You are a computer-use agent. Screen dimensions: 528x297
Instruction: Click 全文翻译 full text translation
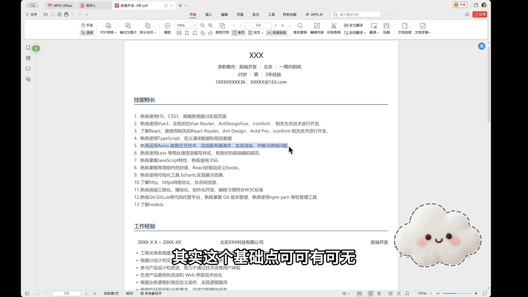353,25
